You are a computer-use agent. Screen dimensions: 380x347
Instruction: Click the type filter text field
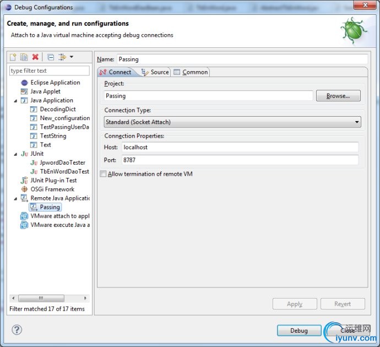[x=50, y=71]
